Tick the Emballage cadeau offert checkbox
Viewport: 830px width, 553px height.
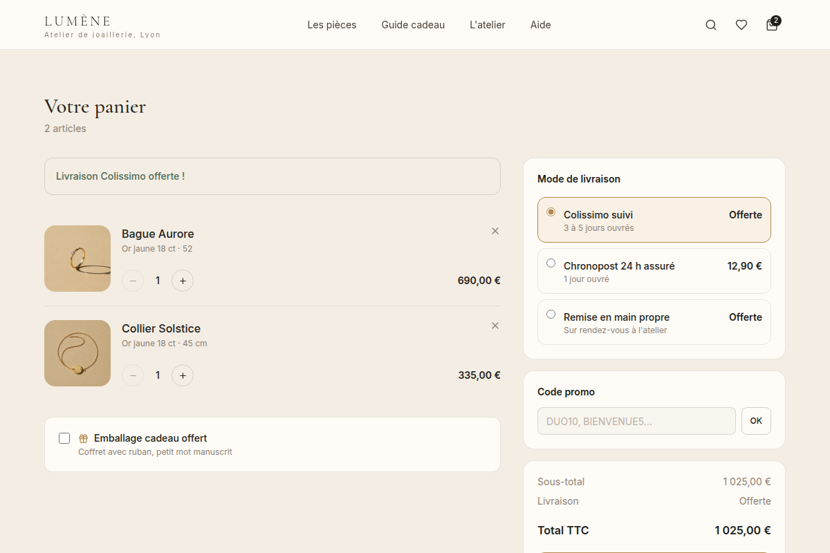pos(64,438)
